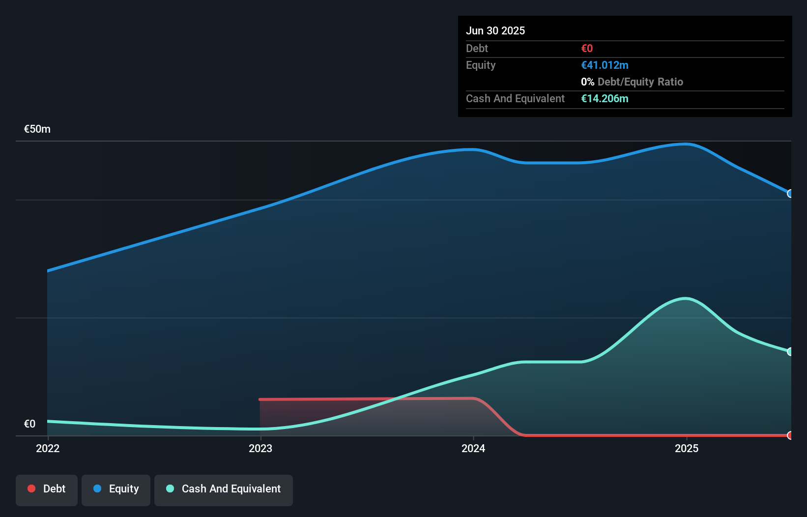This screenshot has height=517, width=807.
Task: Click the teal Cash And Equivalent legend dot
Action: [170, 488]
